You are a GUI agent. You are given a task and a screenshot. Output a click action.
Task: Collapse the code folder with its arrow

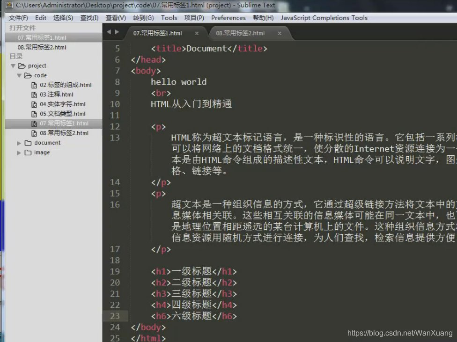coord(19,75)
